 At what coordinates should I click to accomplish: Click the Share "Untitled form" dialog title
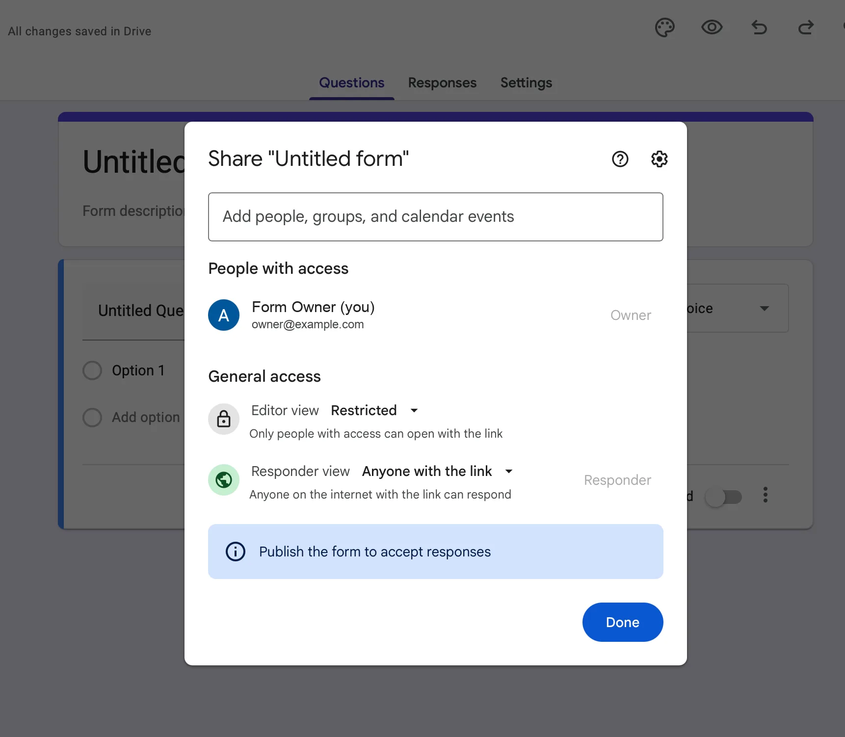308,159
